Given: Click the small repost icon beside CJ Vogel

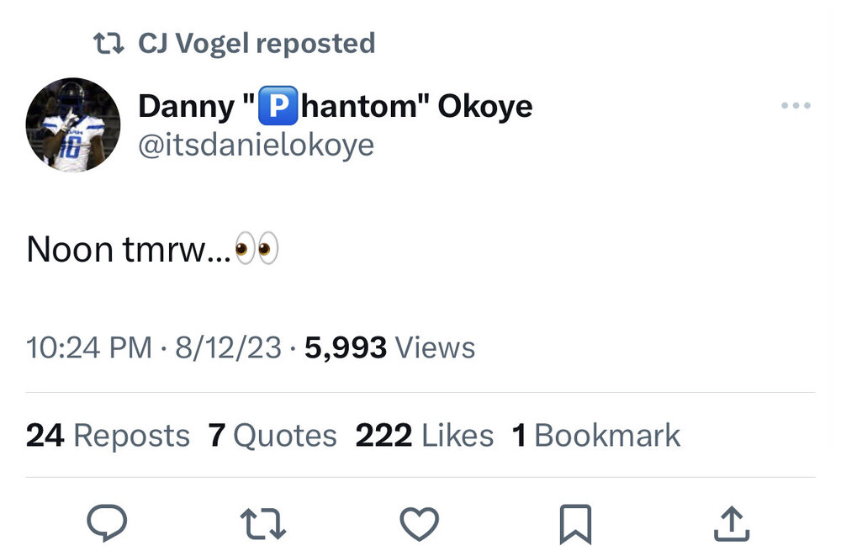Looking at the screenshot, I should (108, 43).
